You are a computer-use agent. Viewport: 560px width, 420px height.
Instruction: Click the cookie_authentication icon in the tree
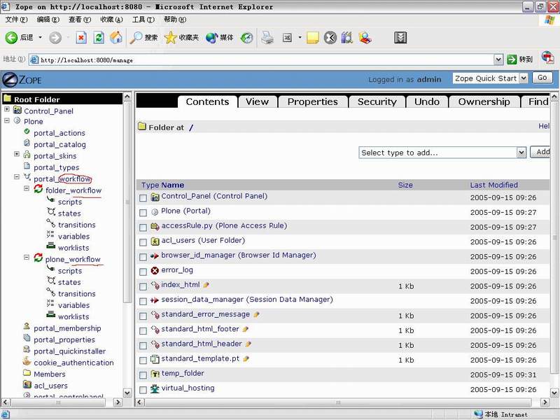click(27, 361)
